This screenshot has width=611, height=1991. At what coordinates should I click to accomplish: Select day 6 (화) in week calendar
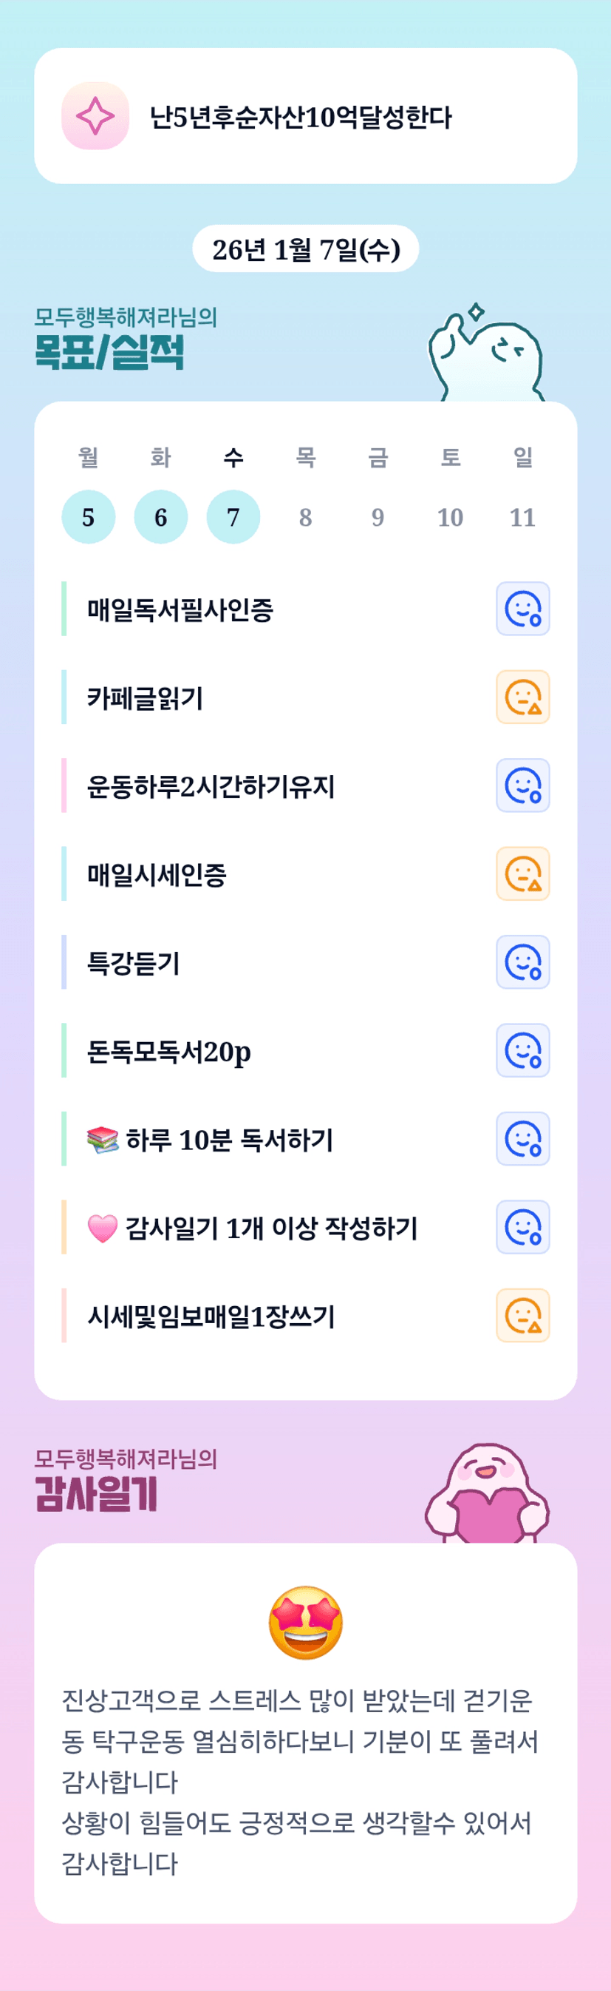coord(160,517)
